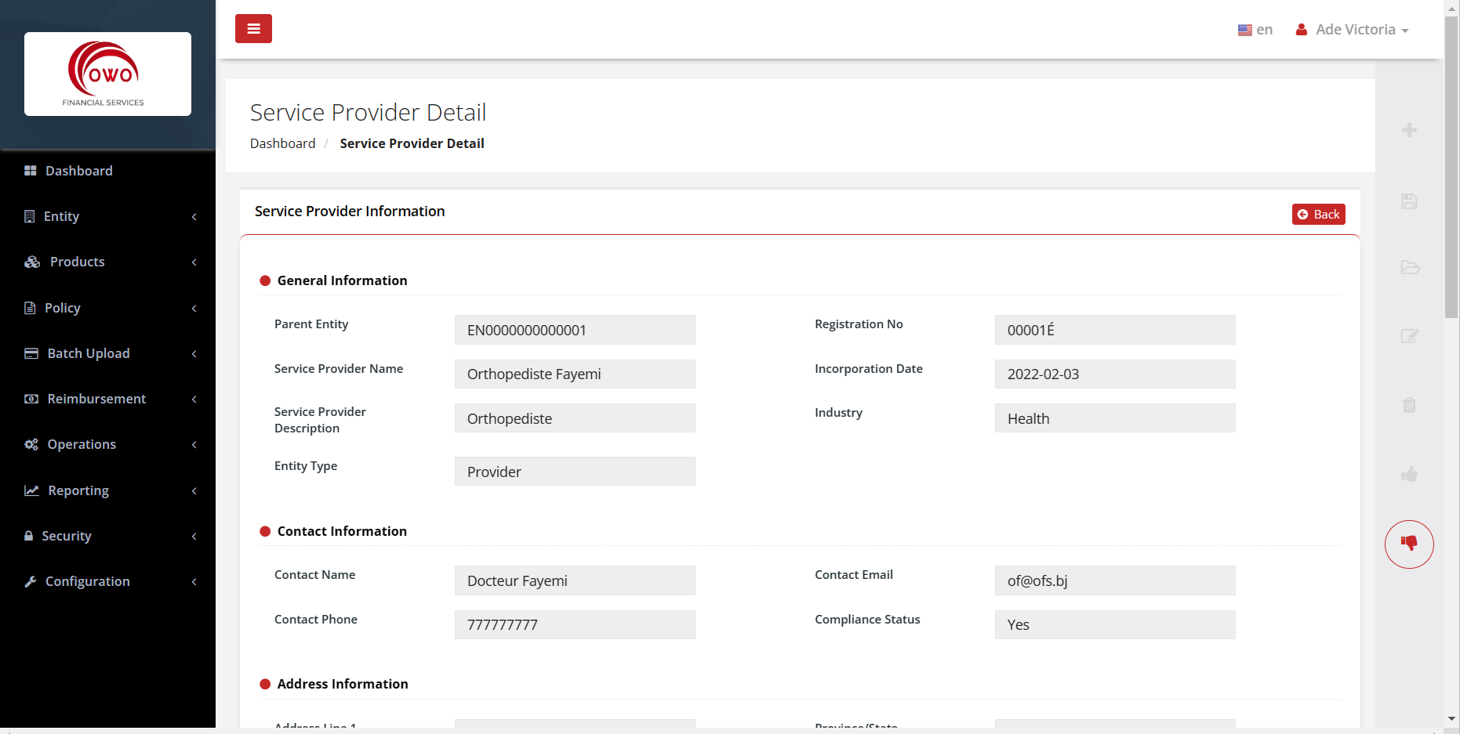Screen dimensions: 1460x734
Task: Click the Contact Phone field 777777777
Action: click(x=575, y=624)
